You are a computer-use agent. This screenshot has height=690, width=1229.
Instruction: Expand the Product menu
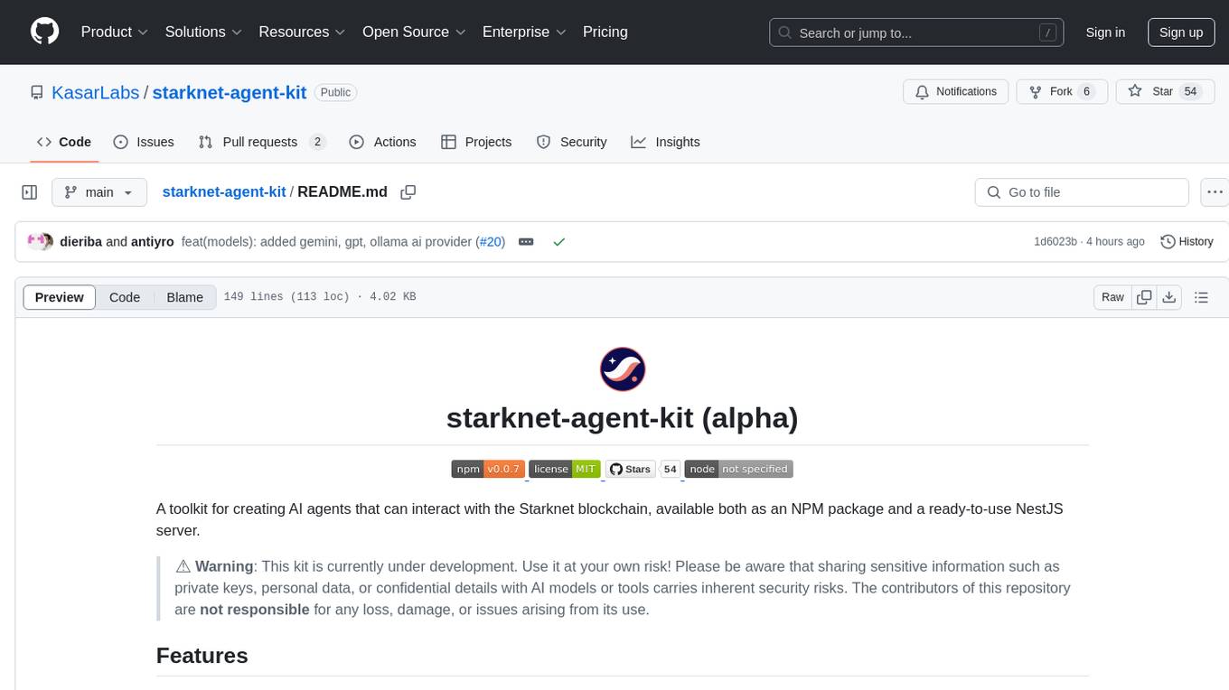[x=114, y=32]
